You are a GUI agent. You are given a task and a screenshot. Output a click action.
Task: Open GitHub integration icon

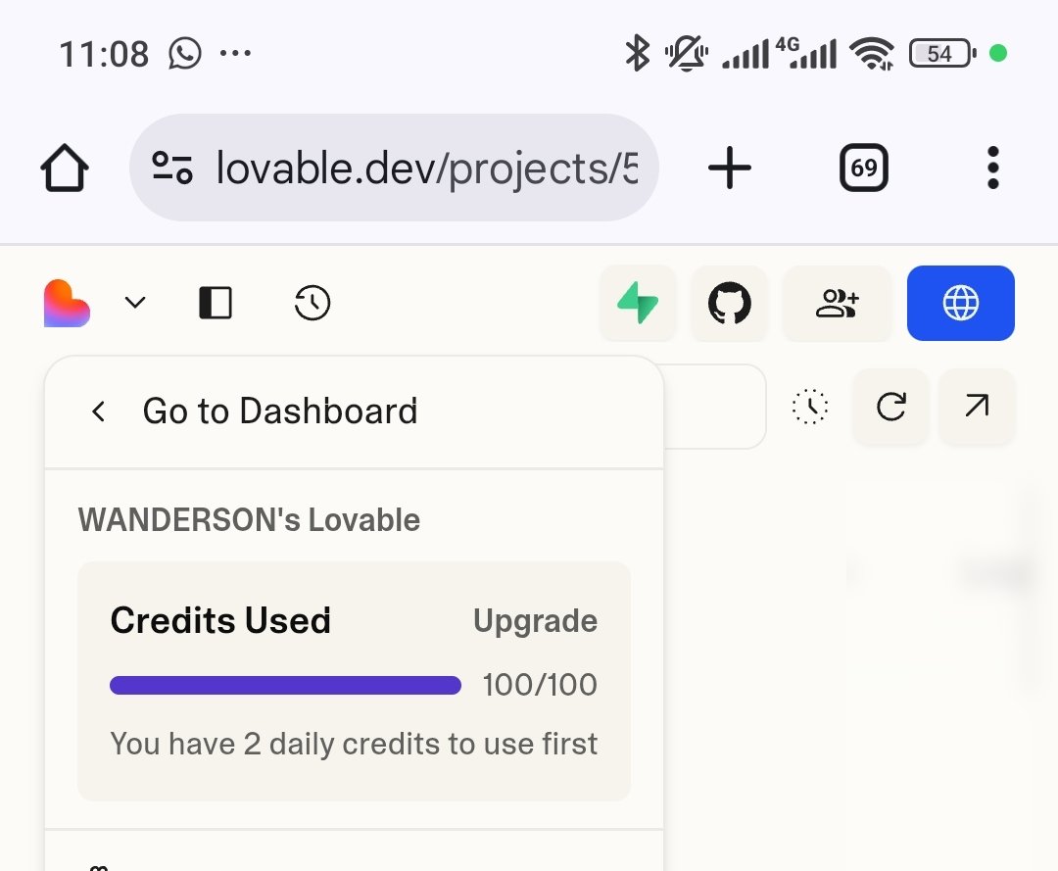(x=730, y=303)
